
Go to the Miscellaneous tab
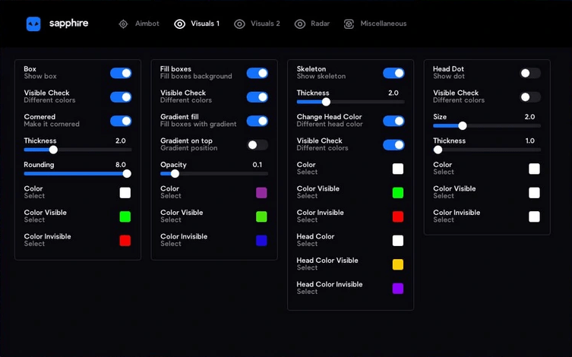click(x=375, y=24)
